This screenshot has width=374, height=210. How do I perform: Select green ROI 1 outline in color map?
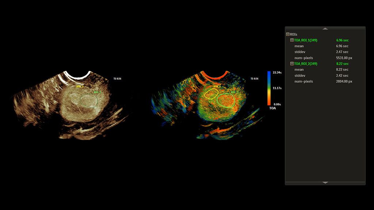226,101
